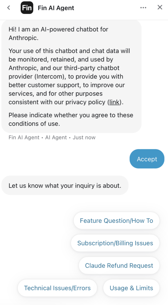Click the 'Hi! I am an AI-powered chatbot' paragraph
Viewport: 168px width, 305px height.
58,33
